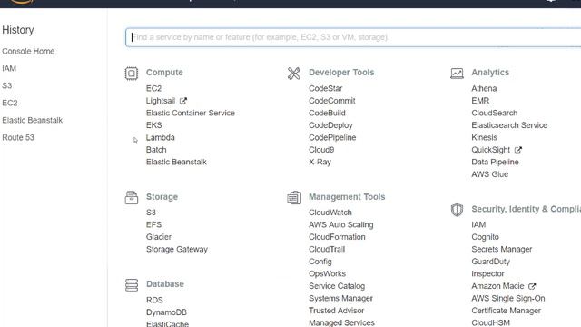
Task: Open the RDS service
Action: (154, 300)
